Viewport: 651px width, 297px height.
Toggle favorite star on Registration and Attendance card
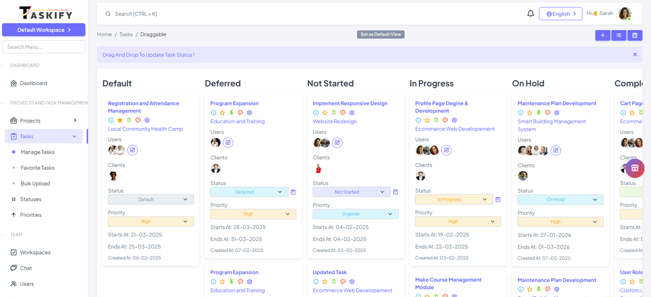click(x=120, y=120)
